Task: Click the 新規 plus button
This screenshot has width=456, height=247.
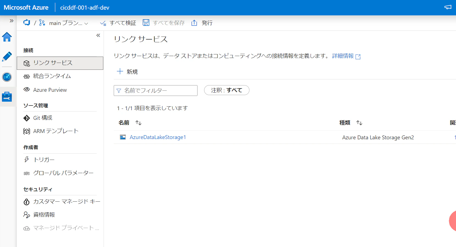Action: coord(127,72)
